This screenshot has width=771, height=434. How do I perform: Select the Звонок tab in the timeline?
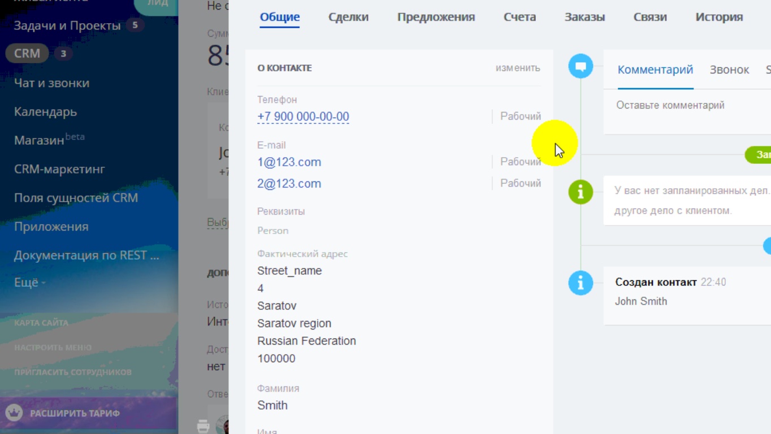[x=729, y=70]
